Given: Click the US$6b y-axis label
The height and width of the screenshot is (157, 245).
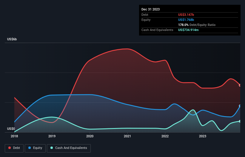Looking at the screenshot, I should coord(12,39).
